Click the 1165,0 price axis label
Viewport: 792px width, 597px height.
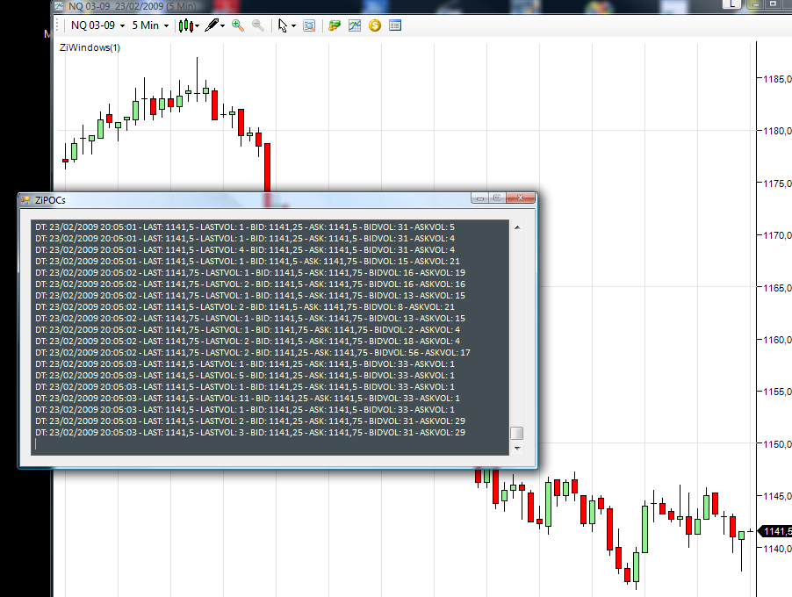click(777, 288)
